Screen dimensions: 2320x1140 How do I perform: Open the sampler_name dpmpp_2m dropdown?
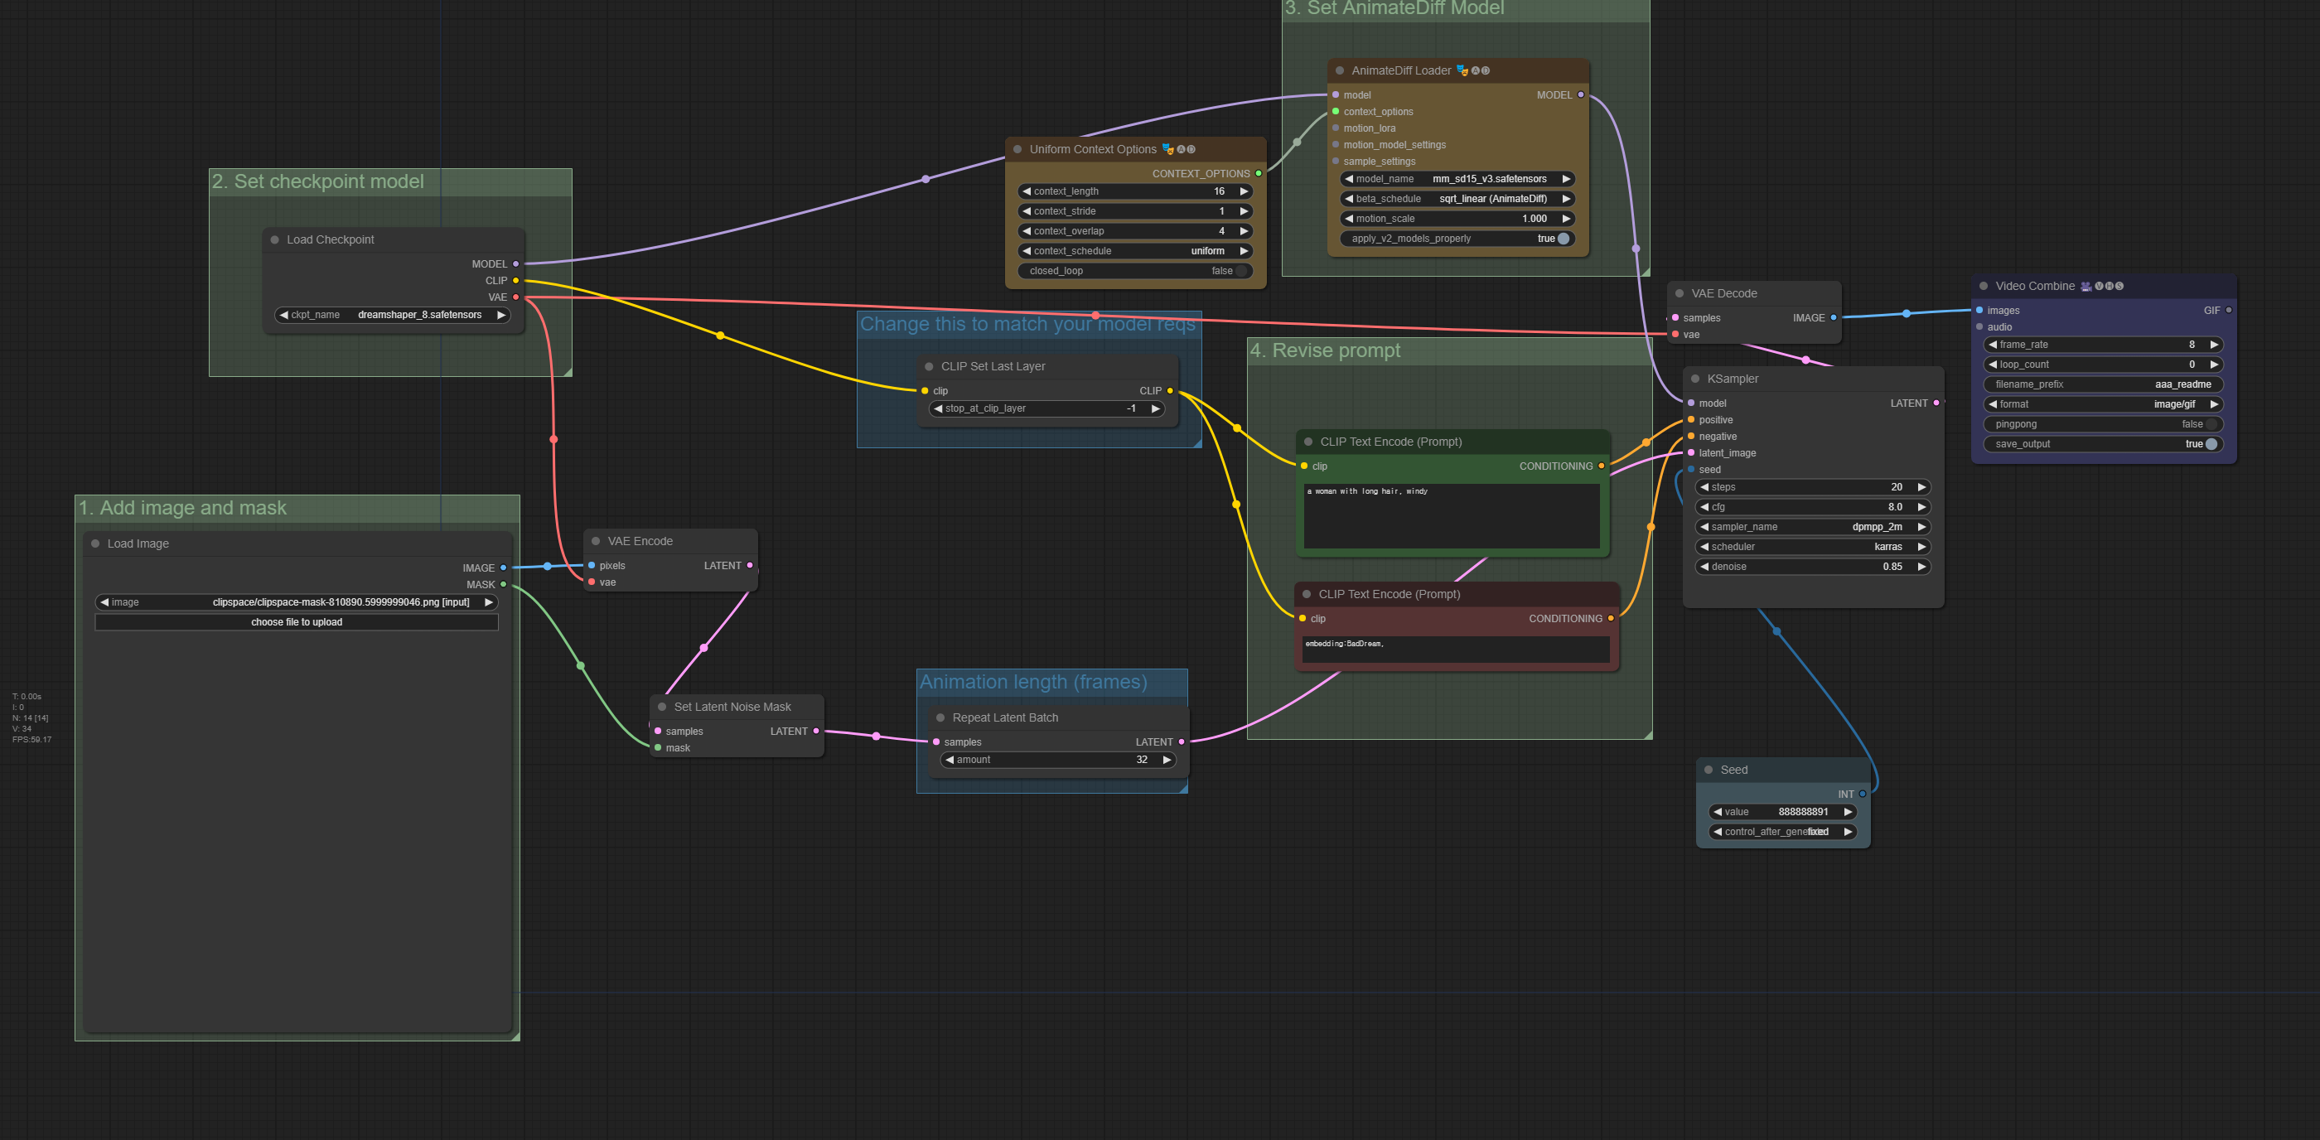point(1812,527)
